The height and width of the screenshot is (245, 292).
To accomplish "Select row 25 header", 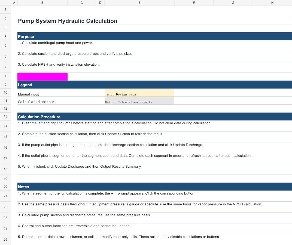I will tap(5, 239).
